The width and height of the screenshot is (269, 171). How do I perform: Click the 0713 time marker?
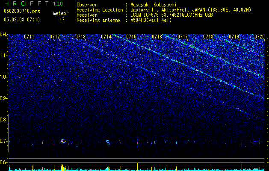coord(80,37)
